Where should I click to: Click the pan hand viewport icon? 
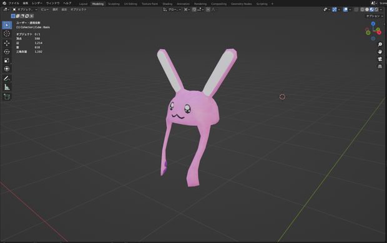tap(380, 52)
